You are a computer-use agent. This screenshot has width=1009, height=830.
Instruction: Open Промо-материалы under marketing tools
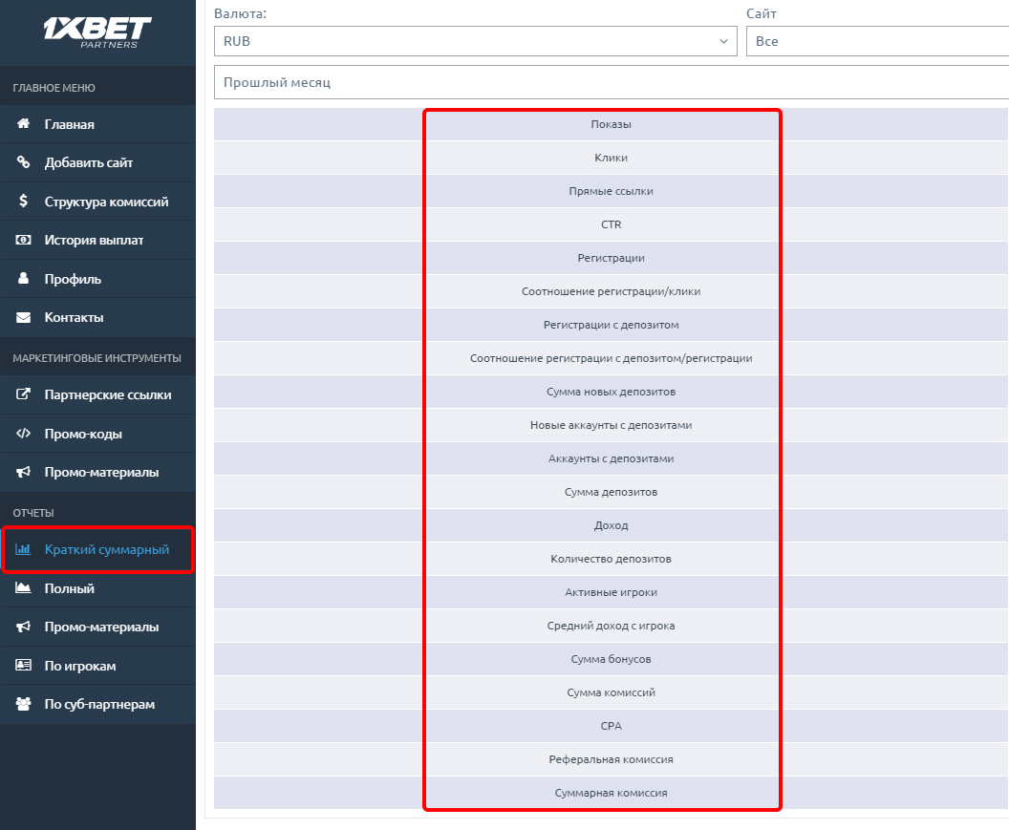[x=97, y=472]
